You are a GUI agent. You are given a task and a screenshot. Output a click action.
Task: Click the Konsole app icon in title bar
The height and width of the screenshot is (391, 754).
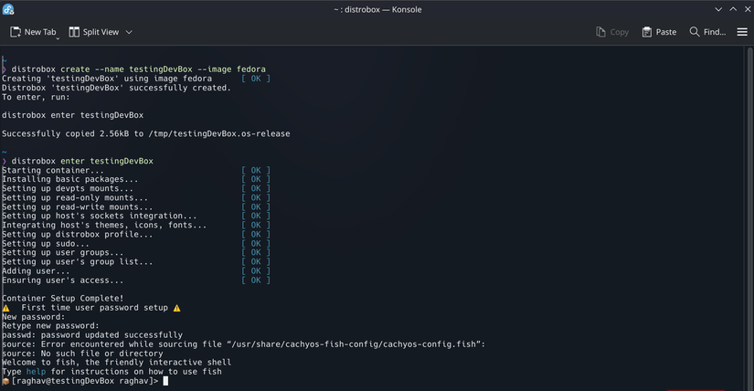point(9,9)
